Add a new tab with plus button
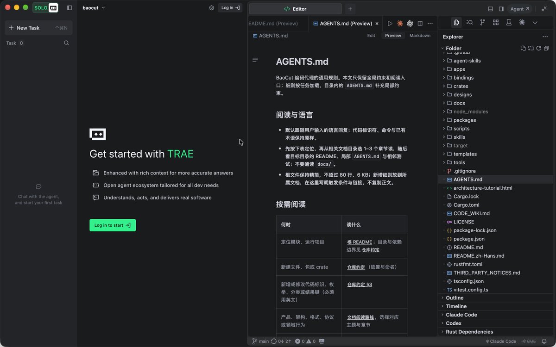Image resolution: width=556 pixels, height=347 pixels. (x=350, y=9)
